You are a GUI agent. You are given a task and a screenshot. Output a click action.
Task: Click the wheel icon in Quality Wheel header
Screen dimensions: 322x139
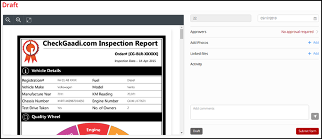pos(26,117)
